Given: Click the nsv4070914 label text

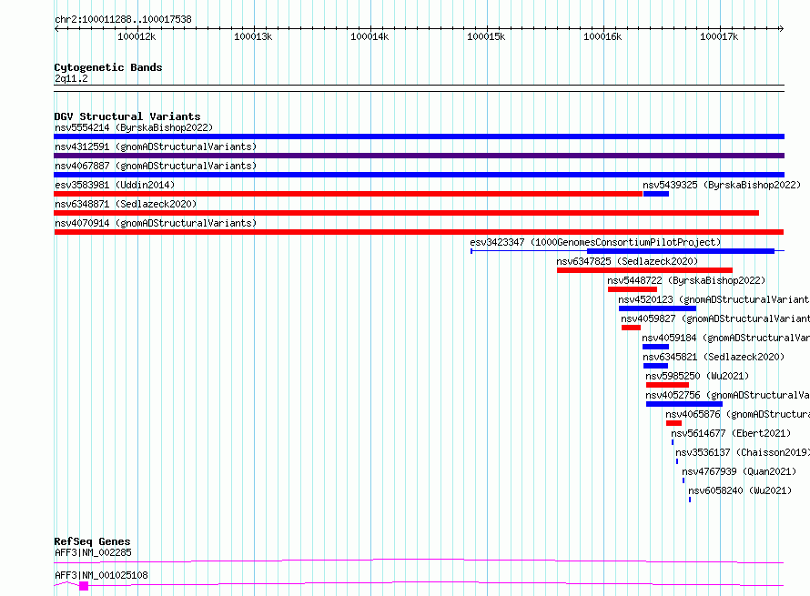Looking at the screenshot, I should pos(156,223).
